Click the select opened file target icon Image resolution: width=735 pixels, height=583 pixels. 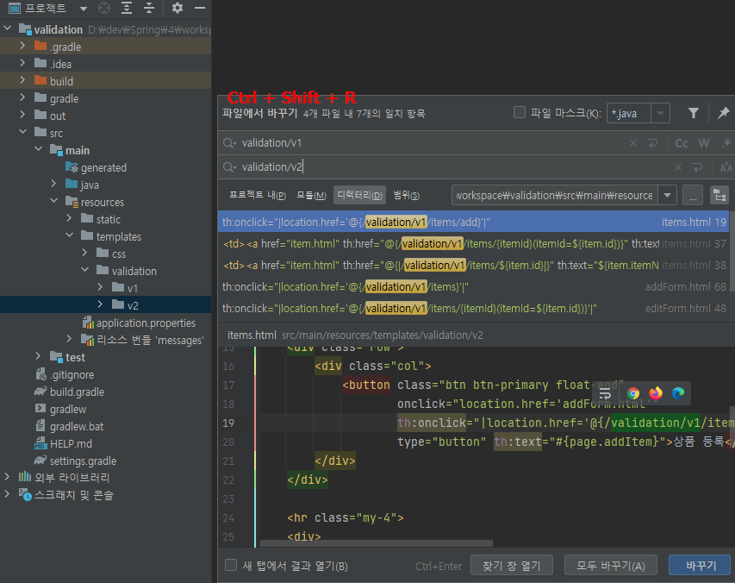click(104, 8)
